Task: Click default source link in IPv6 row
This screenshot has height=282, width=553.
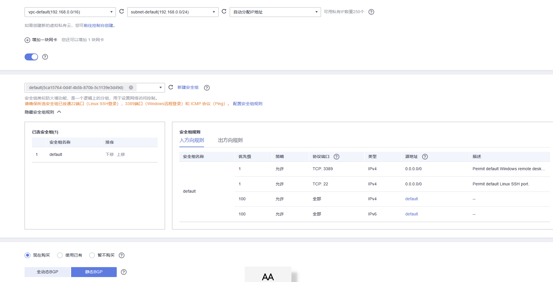Action: [411, 214]
